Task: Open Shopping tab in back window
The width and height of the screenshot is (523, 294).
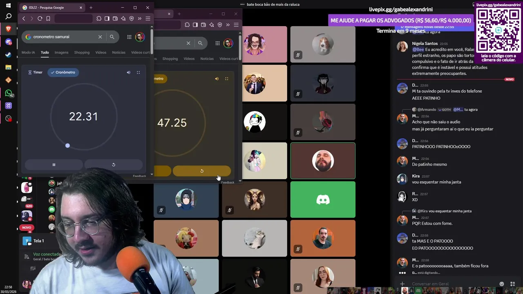Action: click(170, 59)
